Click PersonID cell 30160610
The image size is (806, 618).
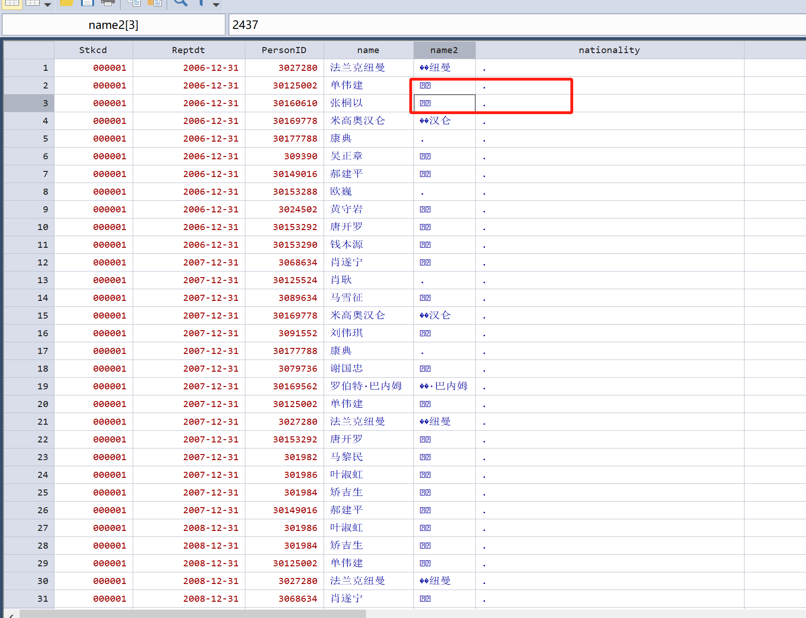click(x=284, y=103)
